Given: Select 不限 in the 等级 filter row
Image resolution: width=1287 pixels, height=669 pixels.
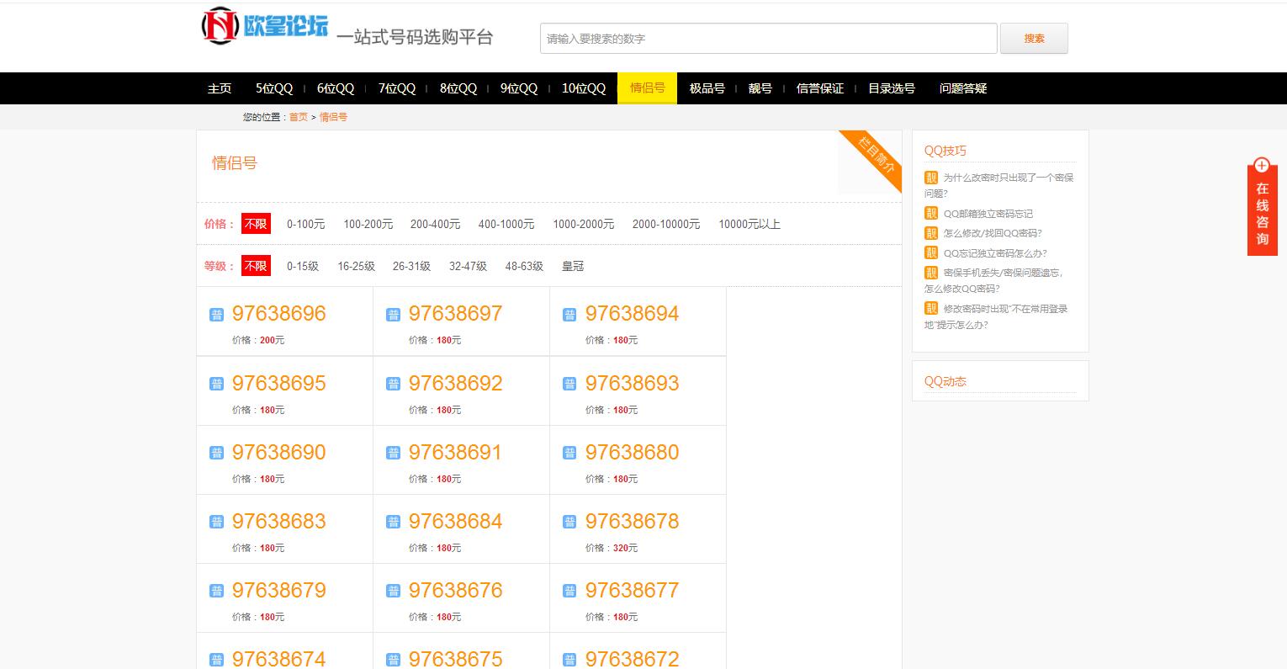Looking at the screenshot, I should [256, 265].
